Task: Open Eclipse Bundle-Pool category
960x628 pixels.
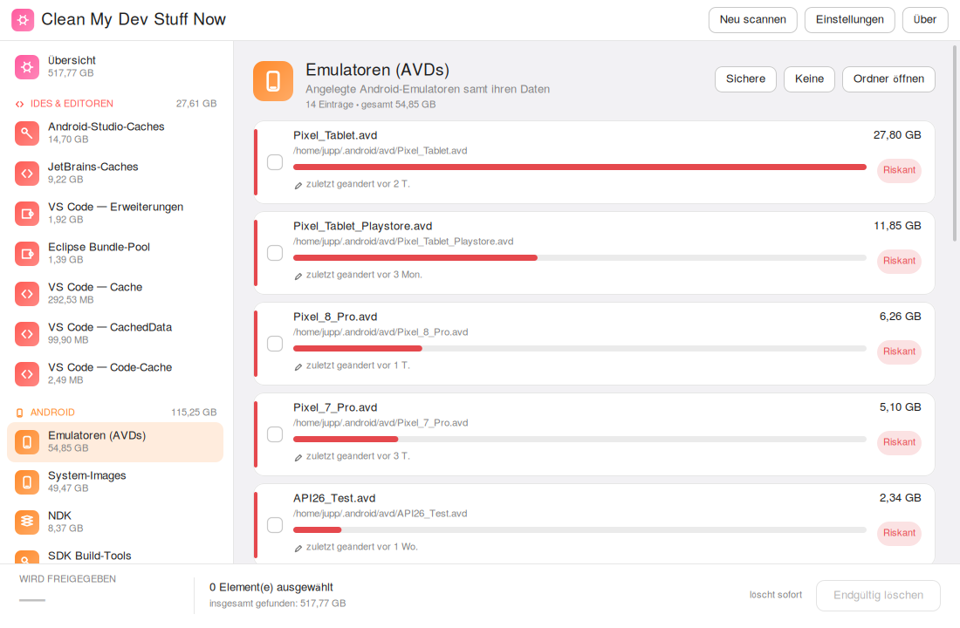Action: click(x=115, y=254)
